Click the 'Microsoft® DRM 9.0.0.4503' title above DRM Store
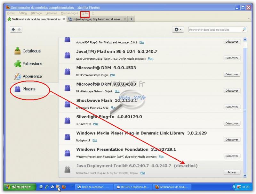 [106, 68]
